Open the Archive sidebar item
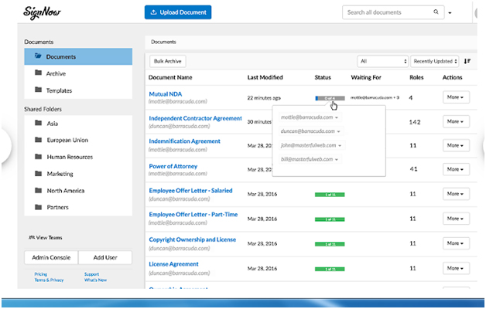This screenshot has height=309, width=486. click(78, 73)
